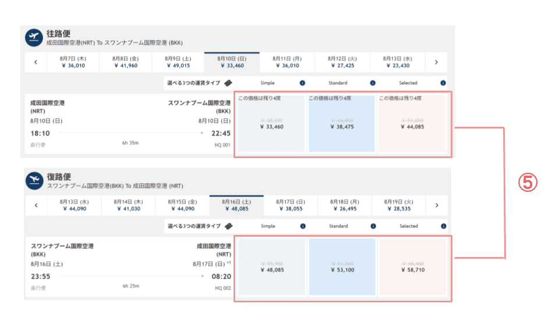
Task: Click the fare type tag icon in return section
Action: coord(228,226)
